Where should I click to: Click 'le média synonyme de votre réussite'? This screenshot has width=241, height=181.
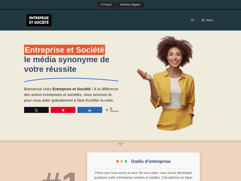coord(67,64)
